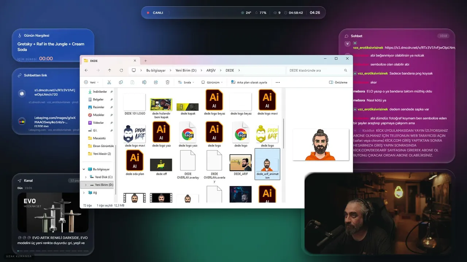467x262 pixels.
Task: Select the 'dede logo beyaz' Illustrator file
Action: [215, 102]
